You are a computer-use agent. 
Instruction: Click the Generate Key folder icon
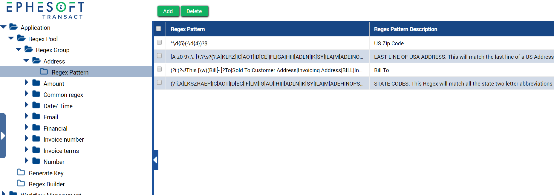(21, 172)
